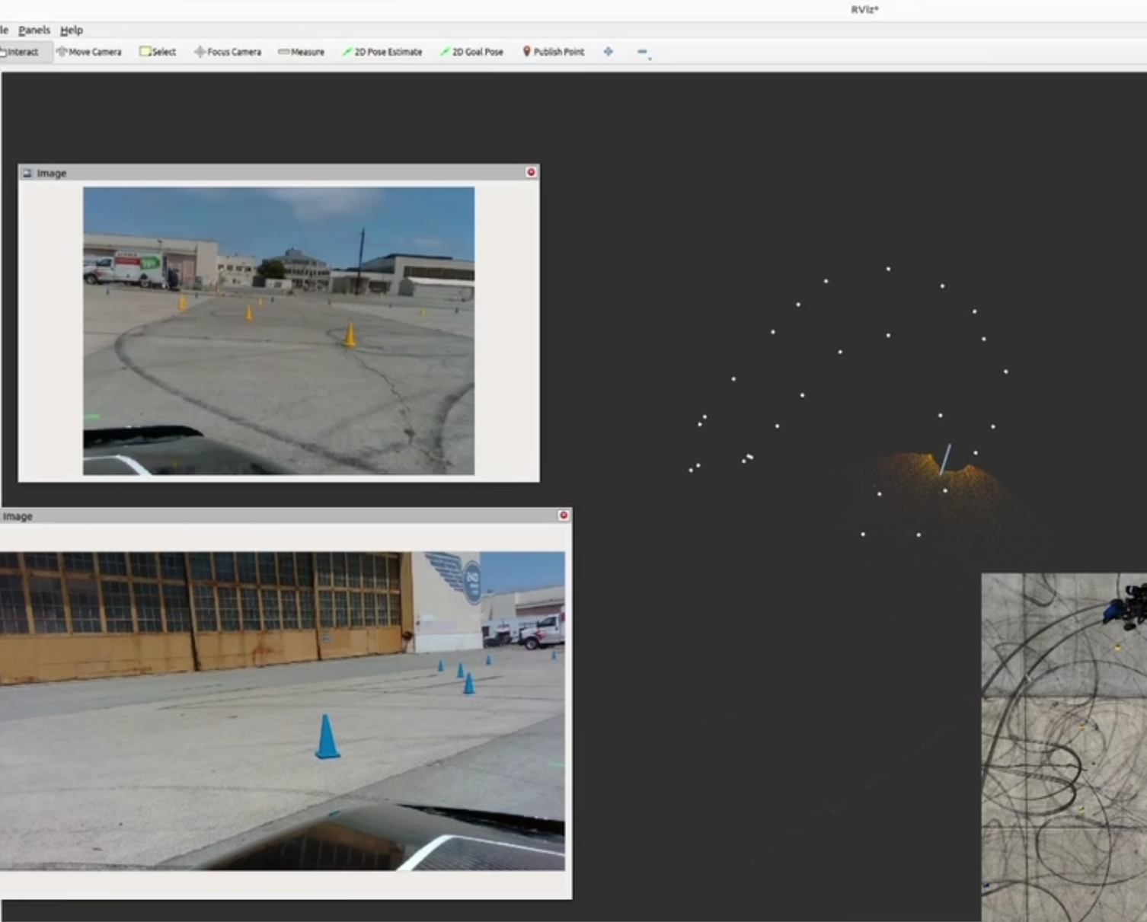Open the File menu
The width and height of the screenshot is (1147, 922).
point(4,30)
